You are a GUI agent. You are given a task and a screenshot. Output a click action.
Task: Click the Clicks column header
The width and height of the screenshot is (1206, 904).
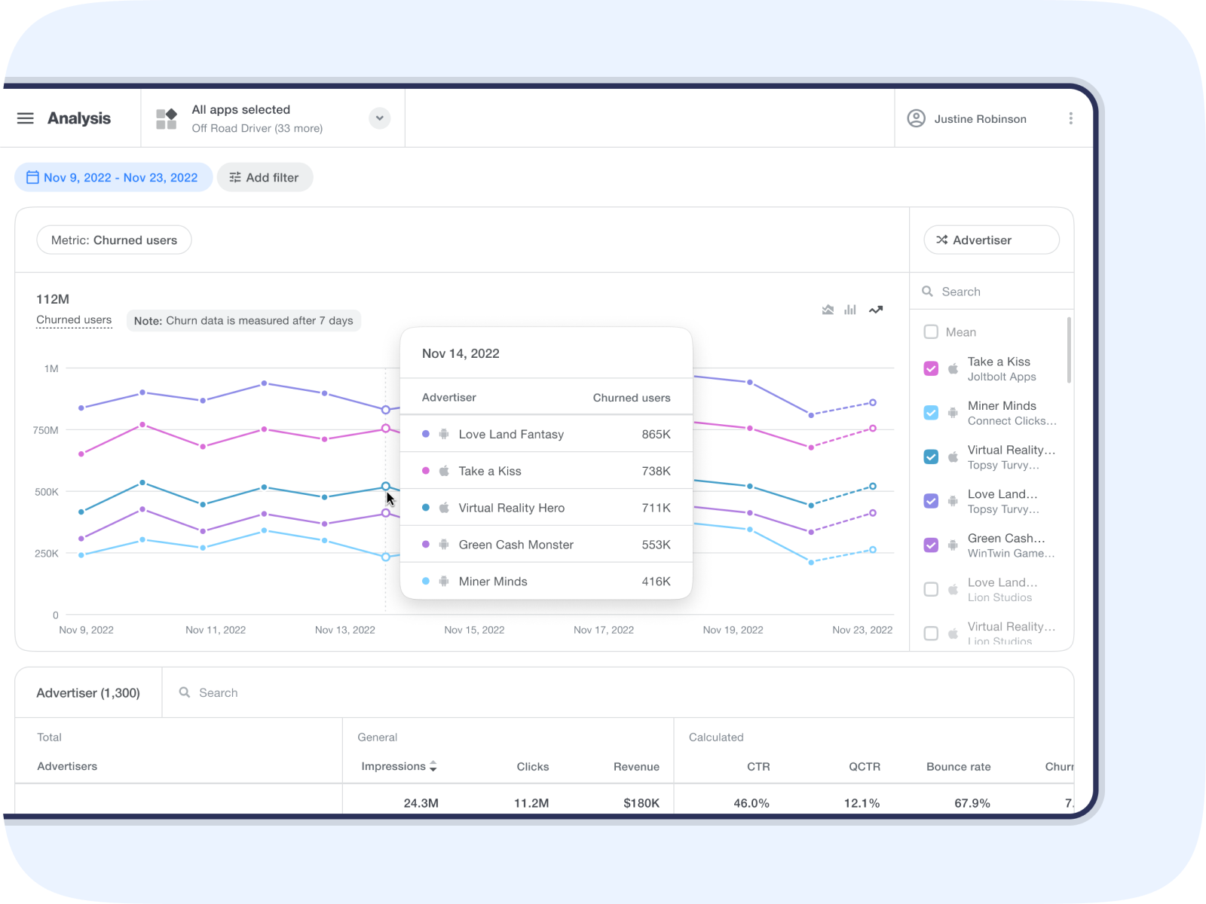(x=532, y=766)
